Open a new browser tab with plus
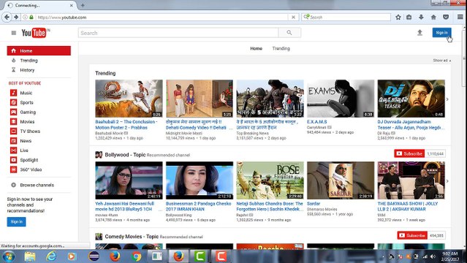The height and width of the screenshot is (263, 467). tap(83, 5)
